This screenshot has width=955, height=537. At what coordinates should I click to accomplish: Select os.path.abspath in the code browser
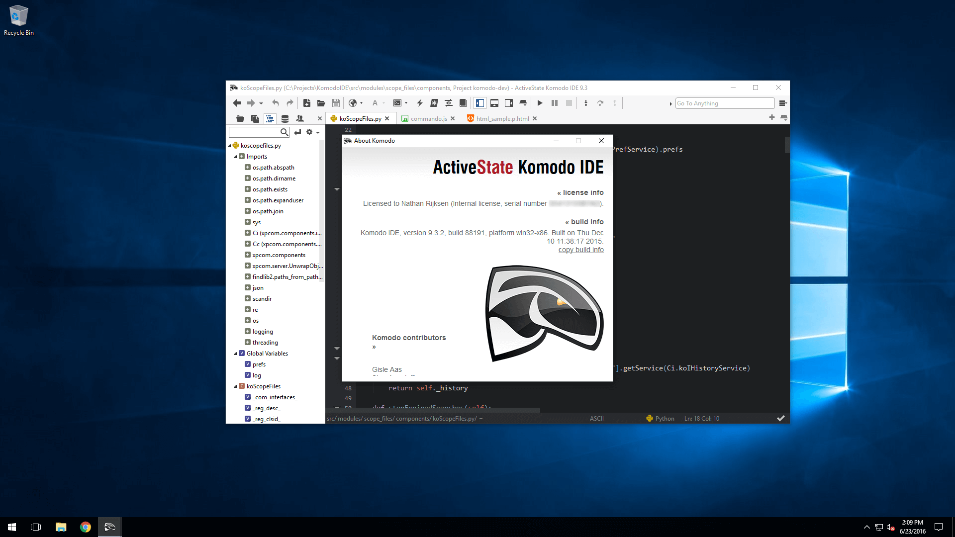click(x=273, y=168)
